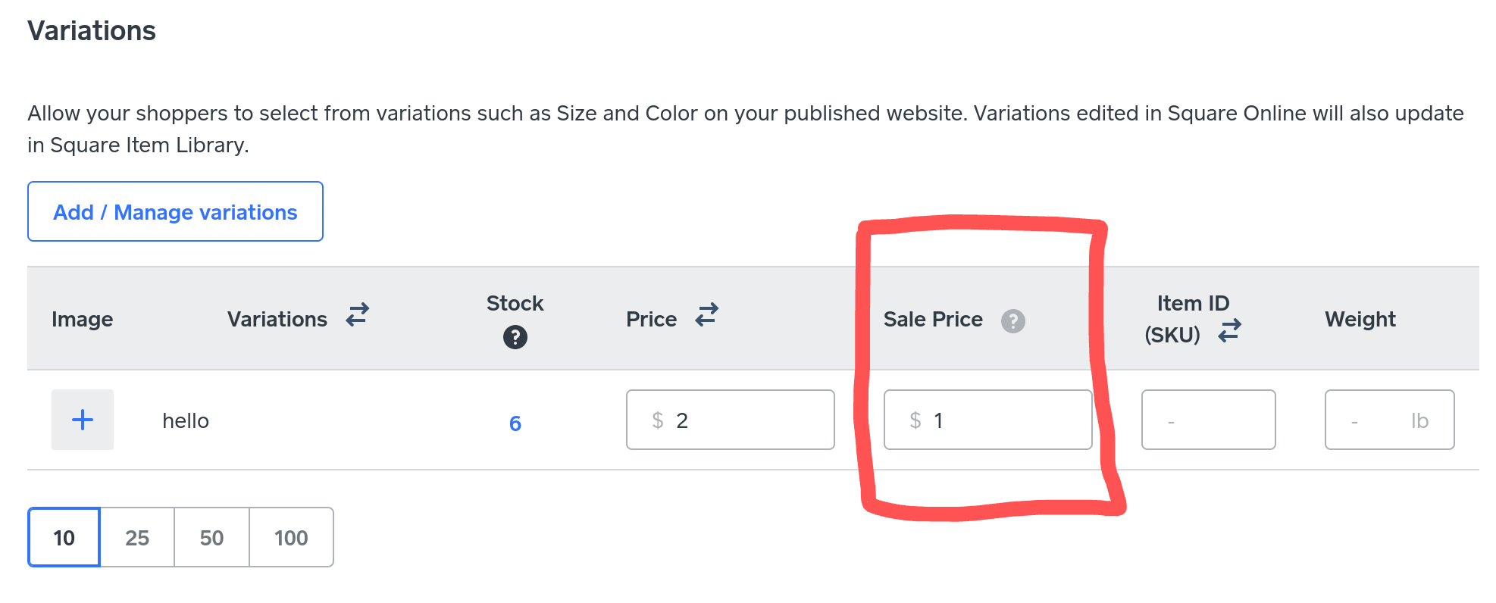Viewport: 1496px width, 603px height.
Task: Open the Stock help question mark
Action: click(x=515, y=337)
